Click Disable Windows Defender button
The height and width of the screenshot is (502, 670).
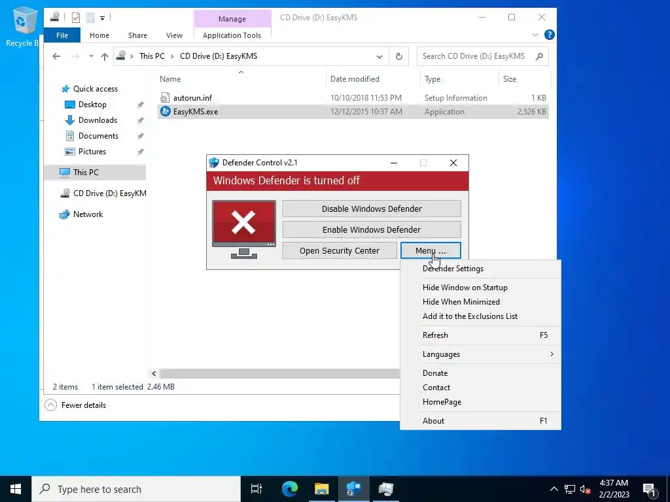coord(372,209)
